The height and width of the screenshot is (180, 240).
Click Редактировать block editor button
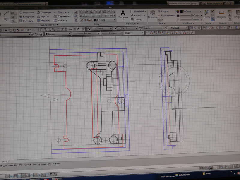click(166, 16)
